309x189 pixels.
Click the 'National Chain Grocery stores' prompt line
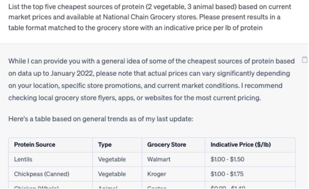[x=144, y=17]
